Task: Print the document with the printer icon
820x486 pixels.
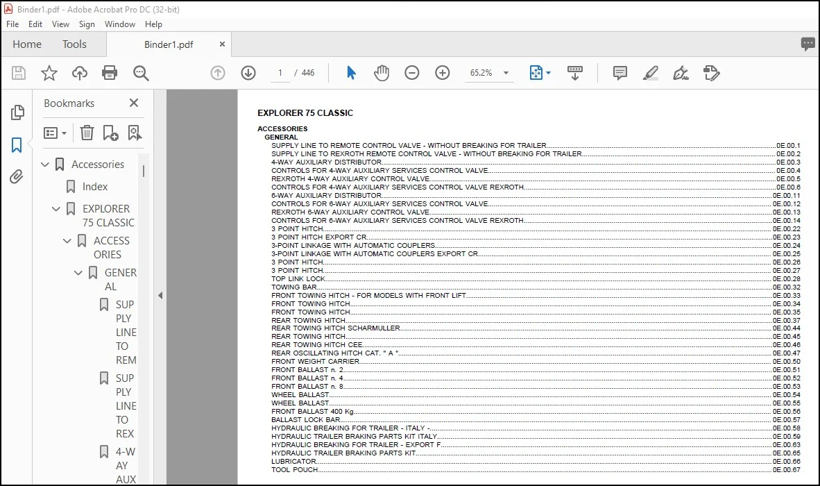Action: coord(110,73)
